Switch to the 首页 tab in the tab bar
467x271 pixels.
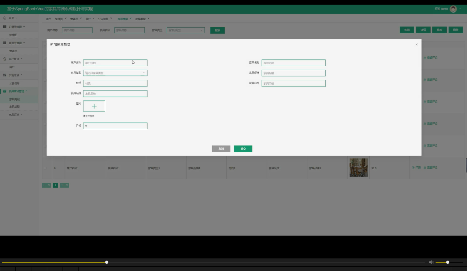pyautogui.click(x=49, y=19)
